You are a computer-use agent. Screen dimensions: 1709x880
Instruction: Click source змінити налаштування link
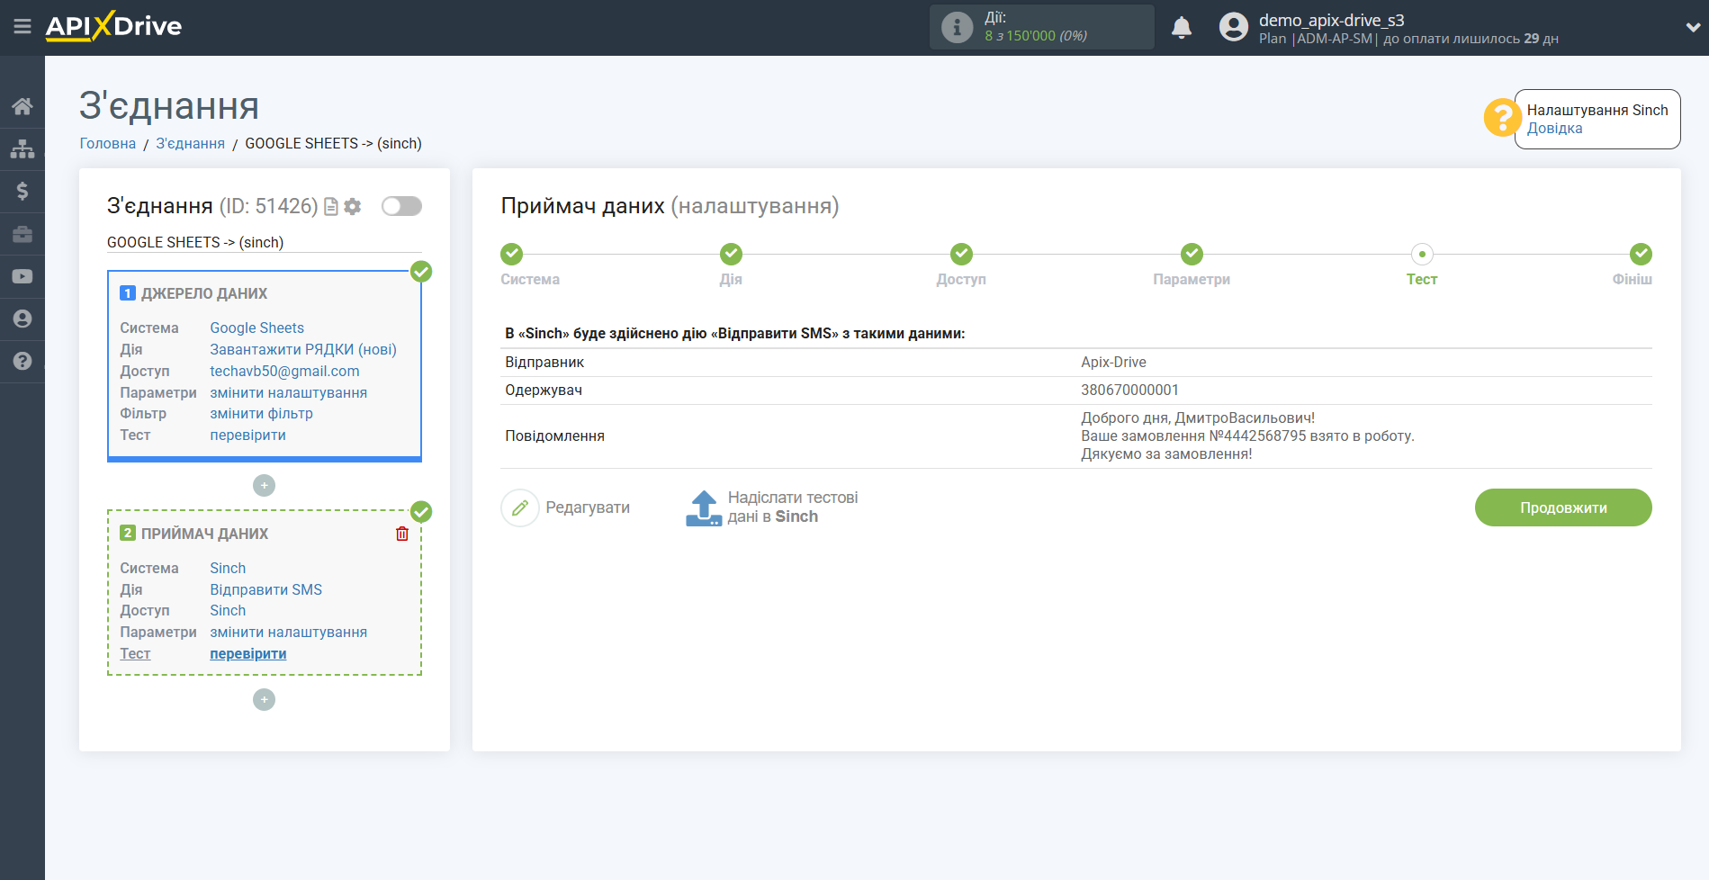pyautogui.click(x=289, y=392)
